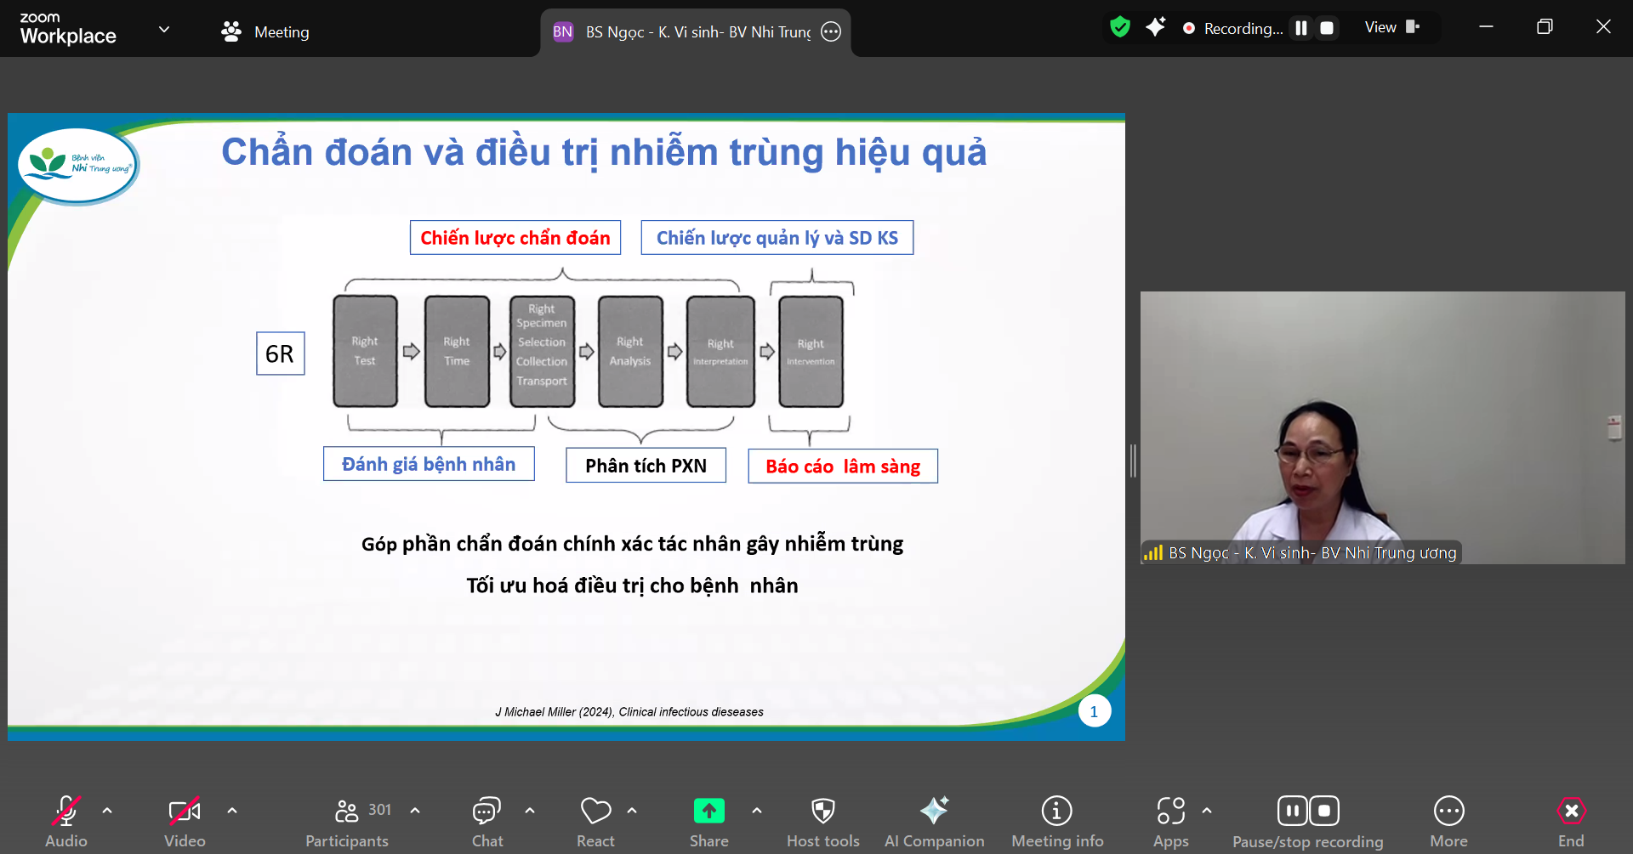Open the React emoji menu
Screen dimensions: 1633x854
pyautogui.click(x=595, y=820)
